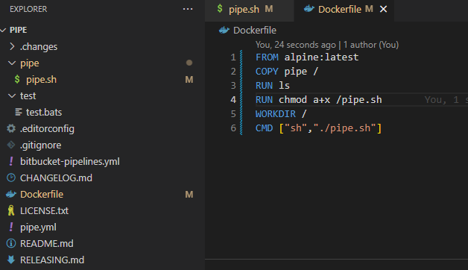Screen dimensions: 468x270
Task: Click the whale icon in breadcrumb
Action: click(224, 30)
